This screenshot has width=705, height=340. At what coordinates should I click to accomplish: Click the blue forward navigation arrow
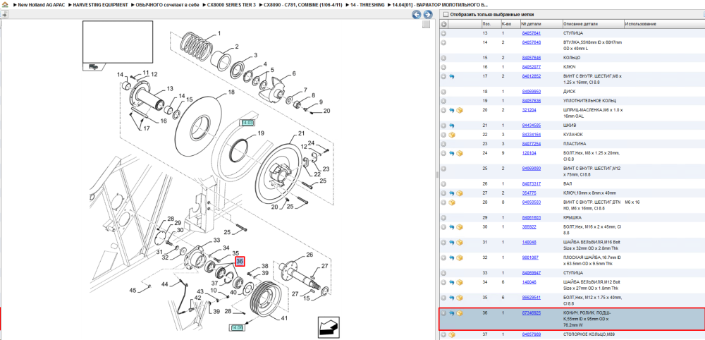coord(427,14)
